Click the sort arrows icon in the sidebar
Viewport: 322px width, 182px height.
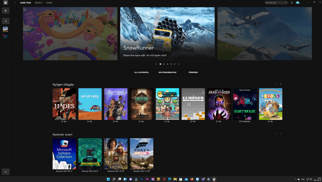[x=6, y=21]
